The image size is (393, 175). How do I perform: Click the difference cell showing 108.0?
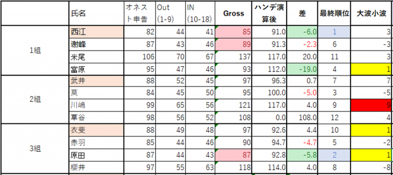click(302, 117)
